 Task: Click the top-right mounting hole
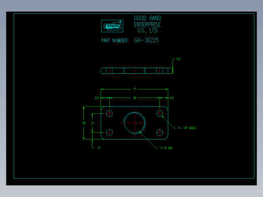pos(159,114)
